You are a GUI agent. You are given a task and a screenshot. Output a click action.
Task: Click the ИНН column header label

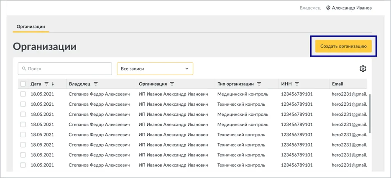[x=286, y=84]
